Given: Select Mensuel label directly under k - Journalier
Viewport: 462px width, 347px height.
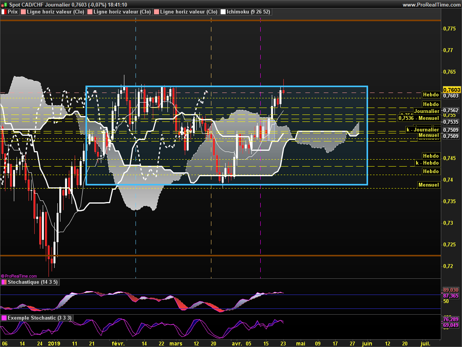Looking at the screenshot, I should point(429,135).
